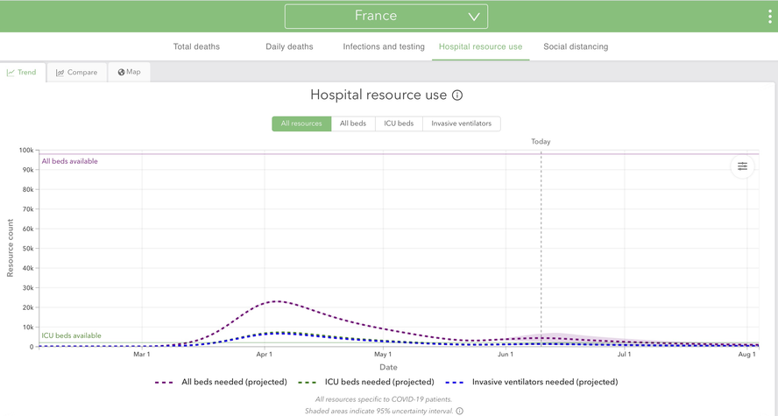Click the Map globe icon
The width and height of the screenshot is (778, 416).
click(122, 72)
